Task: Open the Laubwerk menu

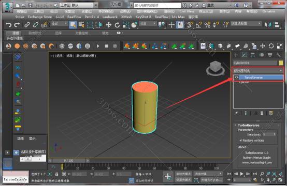Action: click(110, 17)
